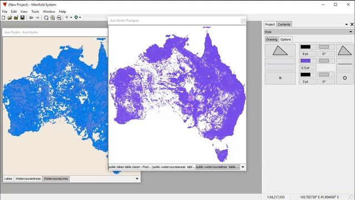Close the Aus Hydro Postgres window
The width and height of the screenshot is (355, 200).
[x=243, y=21]
